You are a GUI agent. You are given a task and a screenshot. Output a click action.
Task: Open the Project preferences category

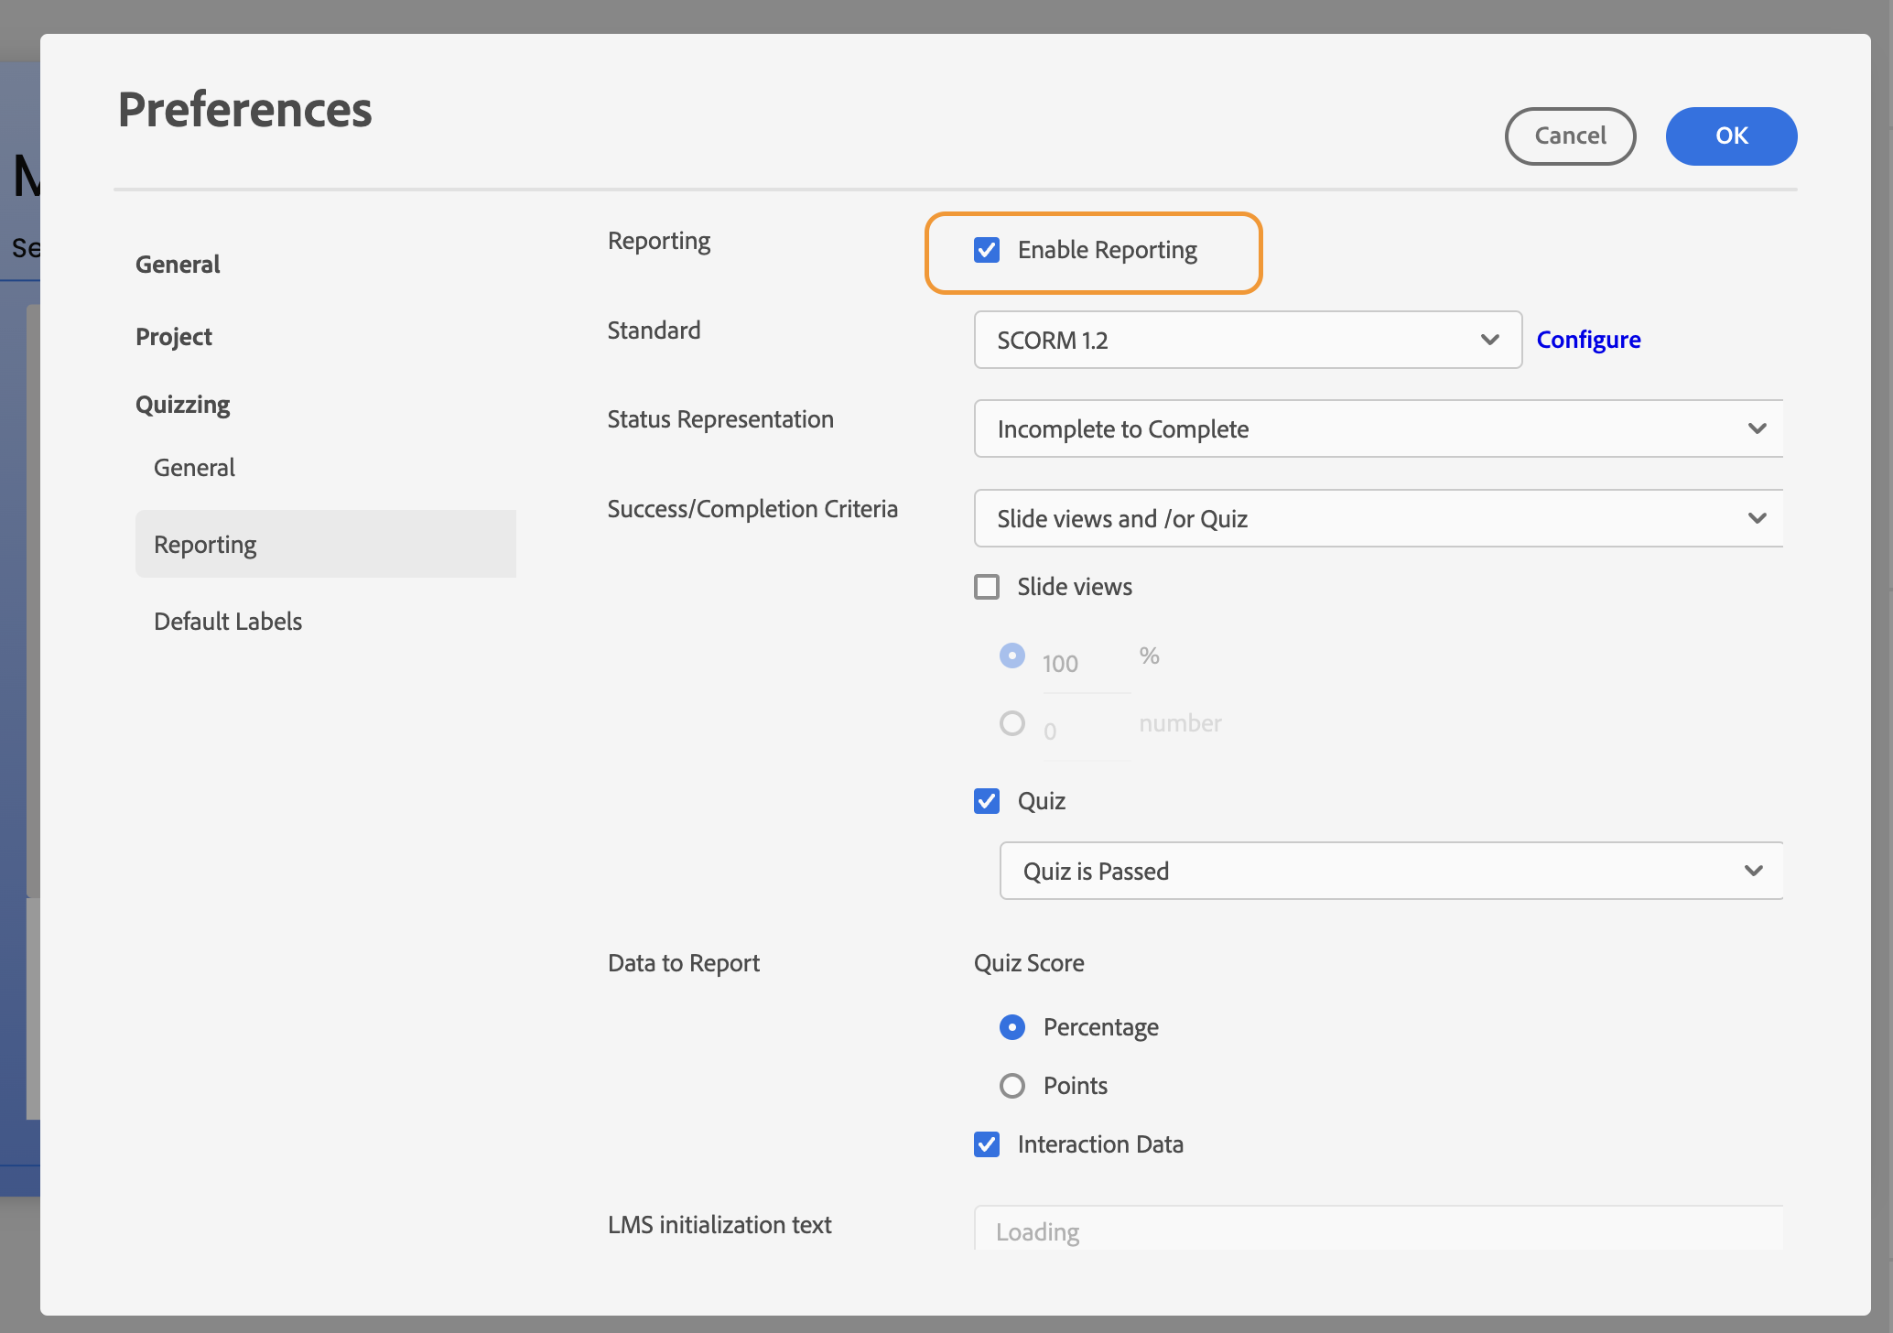pyautogui.click(x=174, y=337)
